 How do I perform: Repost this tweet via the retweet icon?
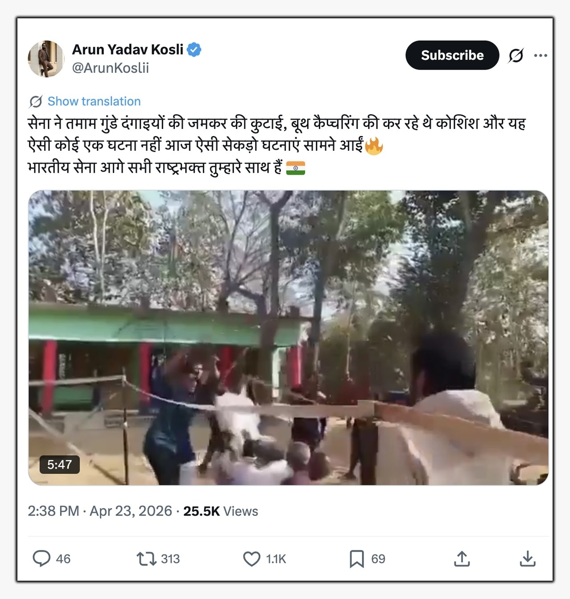tap(146, 558)
